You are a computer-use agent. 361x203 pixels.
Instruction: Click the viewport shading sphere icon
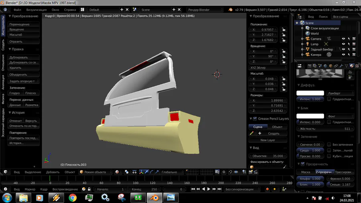[x=117, y=172]
